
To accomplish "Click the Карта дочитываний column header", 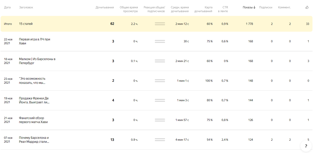I will [203, 9].
